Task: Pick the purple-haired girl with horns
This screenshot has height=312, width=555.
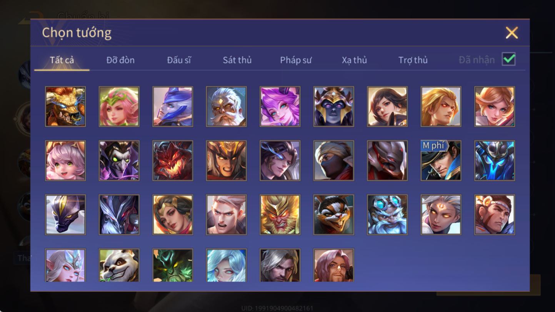Action: click(x=280, y=106)
